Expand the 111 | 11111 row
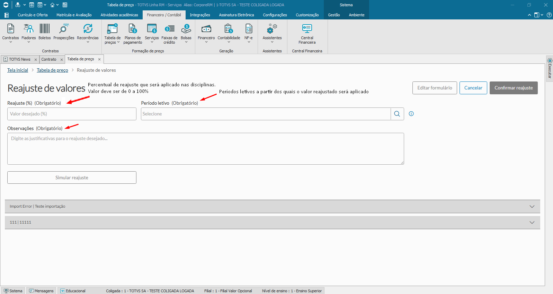The width and height of the screenshot is (553, 294). [273, 222]
